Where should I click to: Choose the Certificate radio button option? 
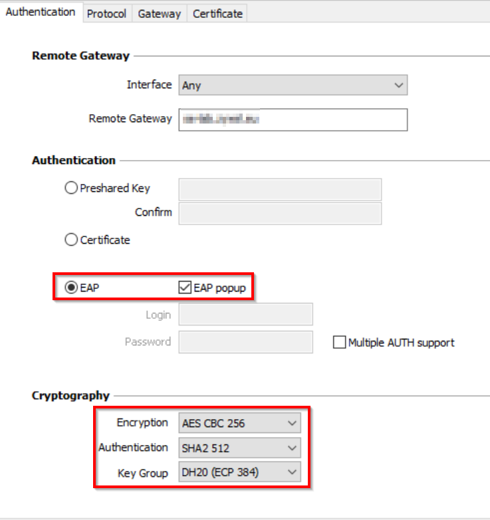click(x=72, y=240)
